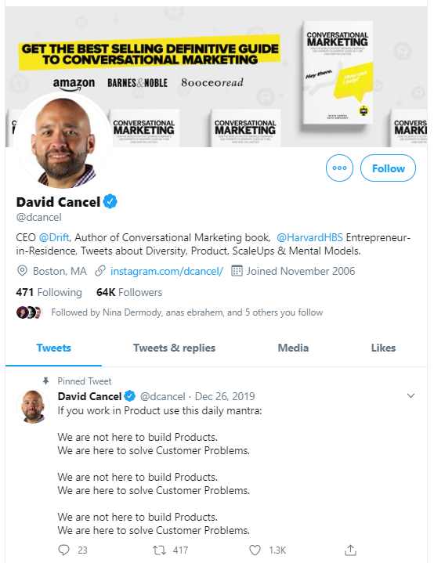Select the Likes tab

point(383,348)
